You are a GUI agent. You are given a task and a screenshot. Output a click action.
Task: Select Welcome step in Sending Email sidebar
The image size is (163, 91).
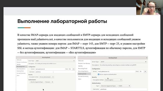(x=81, y=61)
